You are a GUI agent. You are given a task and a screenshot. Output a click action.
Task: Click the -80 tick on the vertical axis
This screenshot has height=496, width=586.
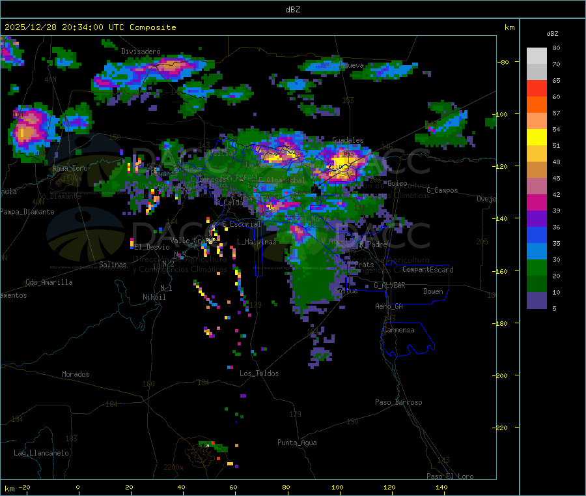pos(503,62)
